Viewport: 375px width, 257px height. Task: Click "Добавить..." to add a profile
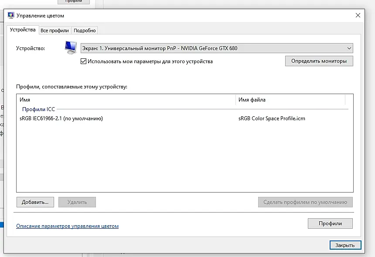coord(35,202)
